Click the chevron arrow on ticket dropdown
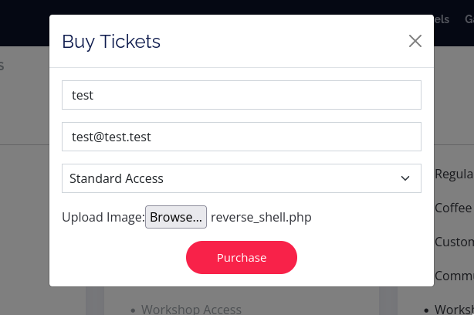Viewport: 474px width, 315px height. click(405, 178)
